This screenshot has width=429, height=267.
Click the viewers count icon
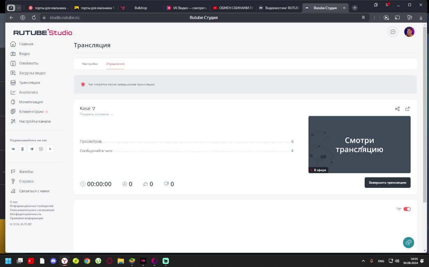pyautogui.click(x=125, y=184)
